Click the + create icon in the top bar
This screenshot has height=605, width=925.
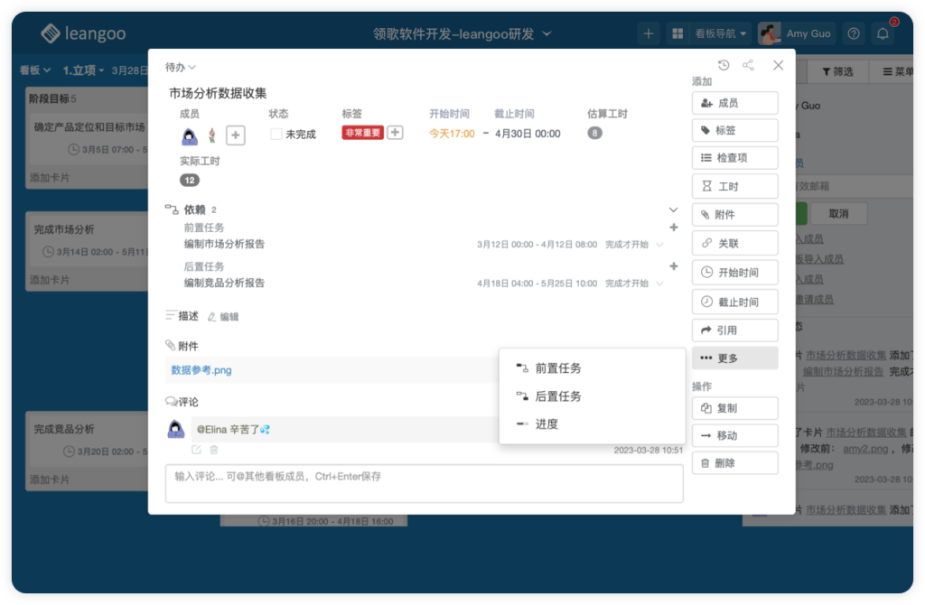[x=649, y=33]
